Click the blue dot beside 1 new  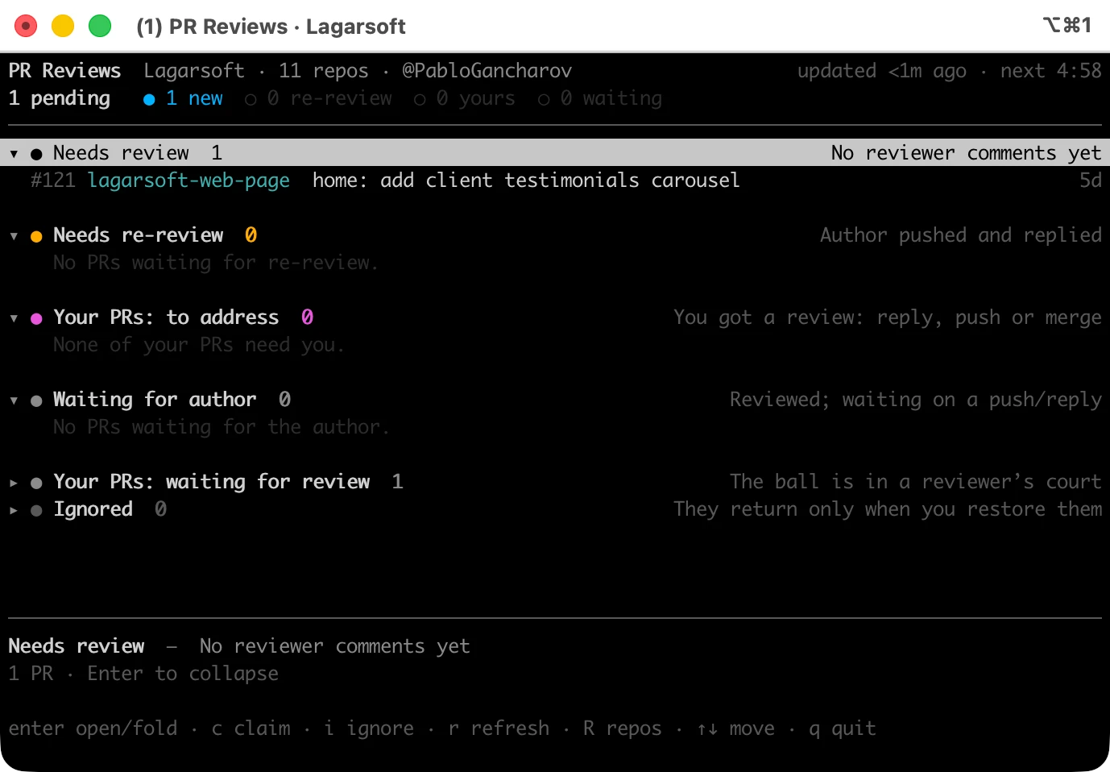[x=149, y=99]
